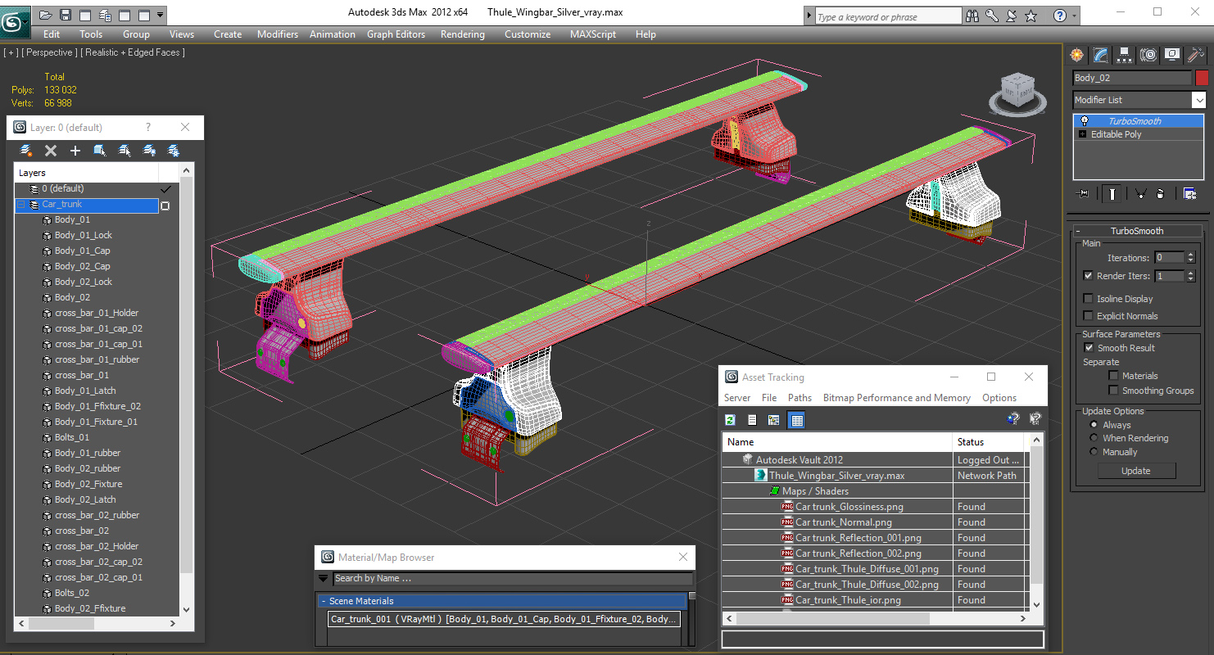Expand Editable Poly plus in modifier stack

click(1083, 134)
